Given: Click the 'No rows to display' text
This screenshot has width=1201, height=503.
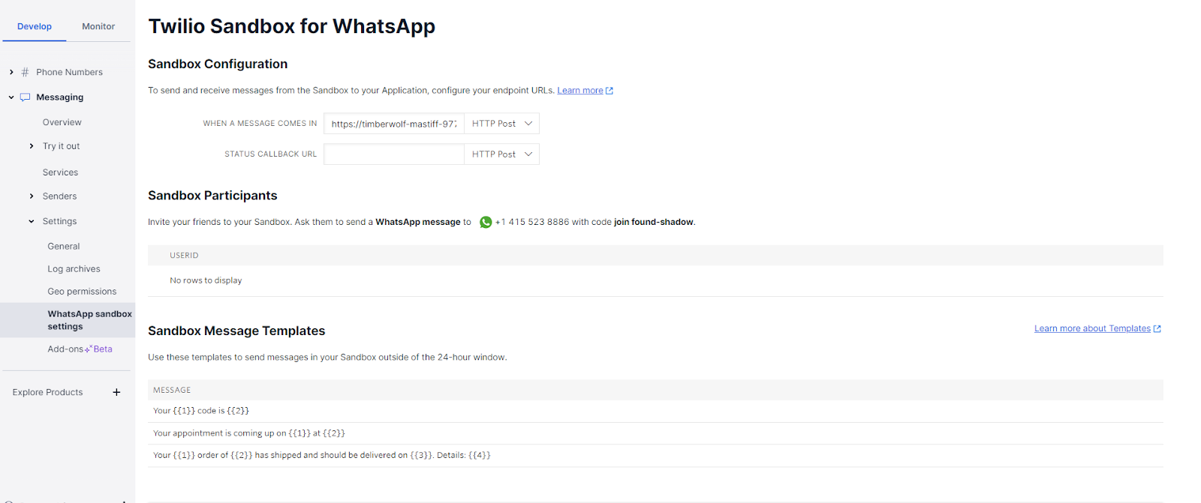Looking at the screenshot, I should click(206, 280).
